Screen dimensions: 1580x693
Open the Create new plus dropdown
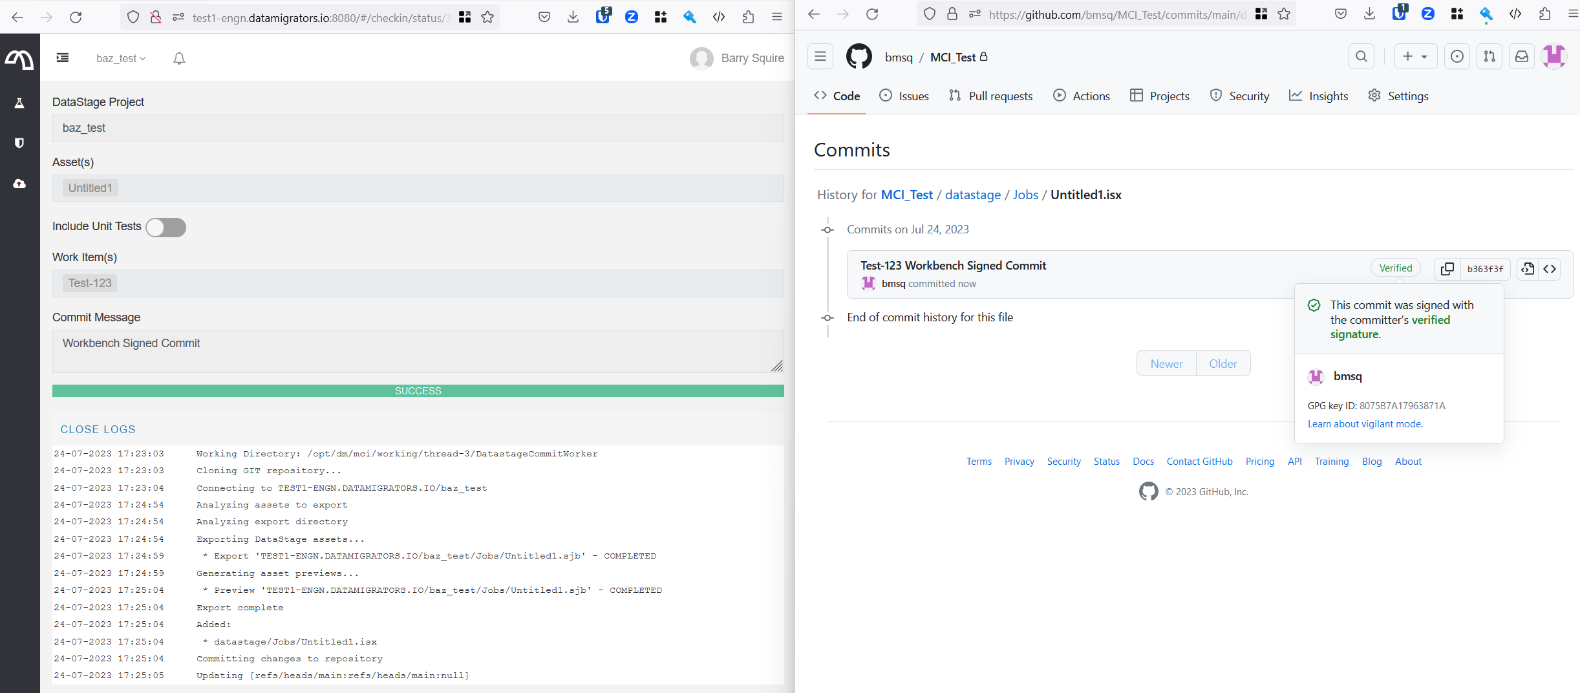[1415, 57]
